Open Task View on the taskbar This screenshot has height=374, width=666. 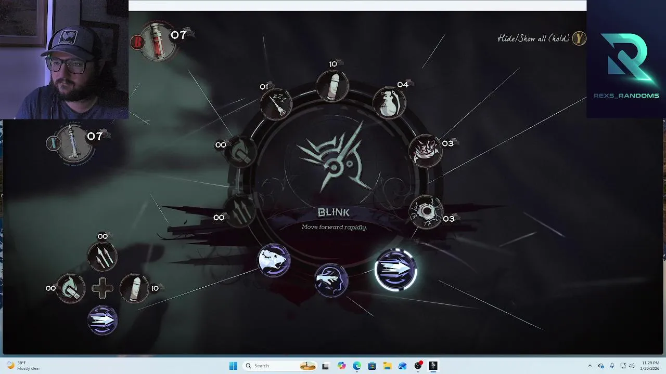pos(325,366)
